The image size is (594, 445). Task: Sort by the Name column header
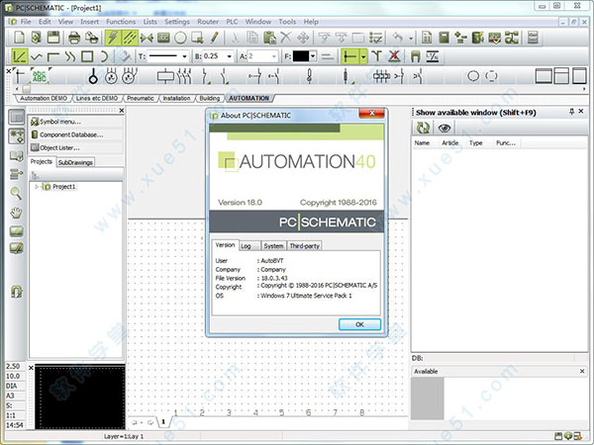[422, 143]
